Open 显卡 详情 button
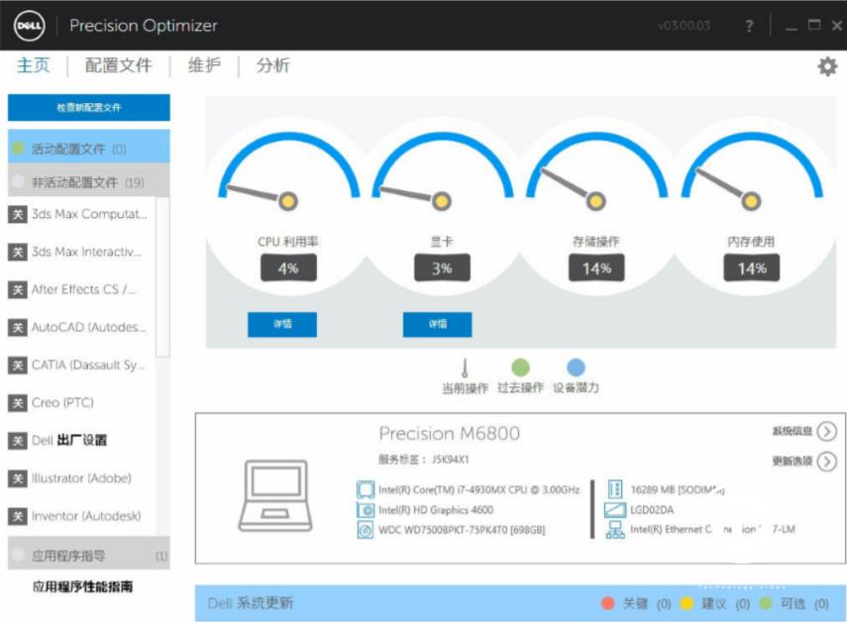847x622 pixels. point(437,325)
